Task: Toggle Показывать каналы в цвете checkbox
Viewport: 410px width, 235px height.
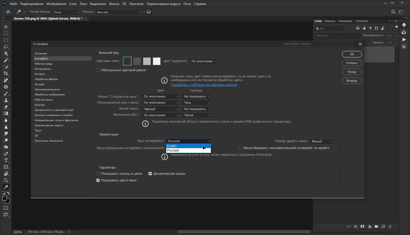Action: pyautogui.click(x=98, y=174)
